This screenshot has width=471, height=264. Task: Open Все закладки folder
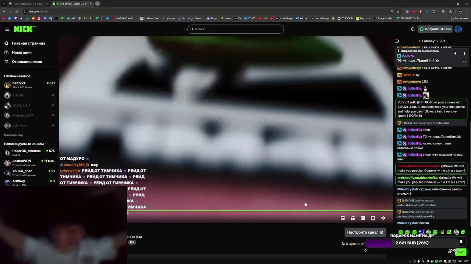(x=460, y=18)
